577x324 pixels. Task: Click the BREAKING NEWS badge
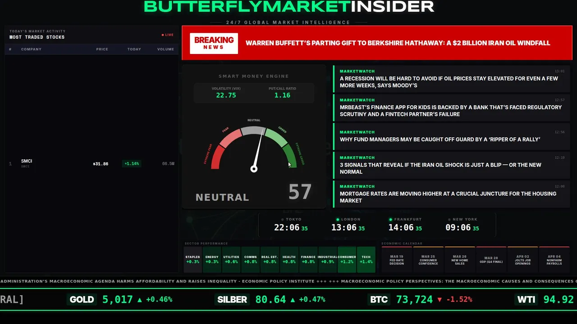(x=214, y=43)
